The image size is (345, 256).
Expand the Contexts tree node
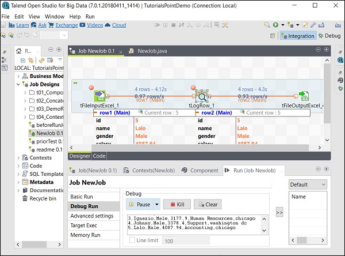[18, 158]
